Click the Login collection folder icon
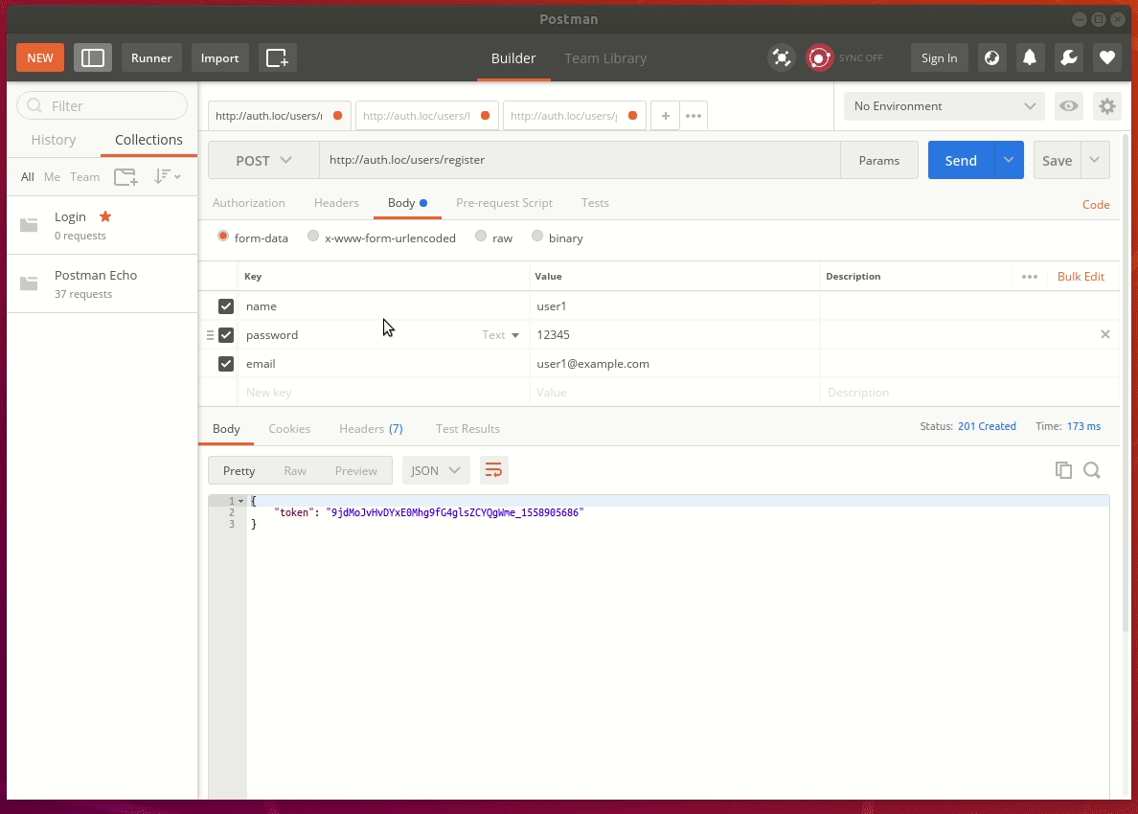The image size is (1138, 814). click(x=29, y=226)
